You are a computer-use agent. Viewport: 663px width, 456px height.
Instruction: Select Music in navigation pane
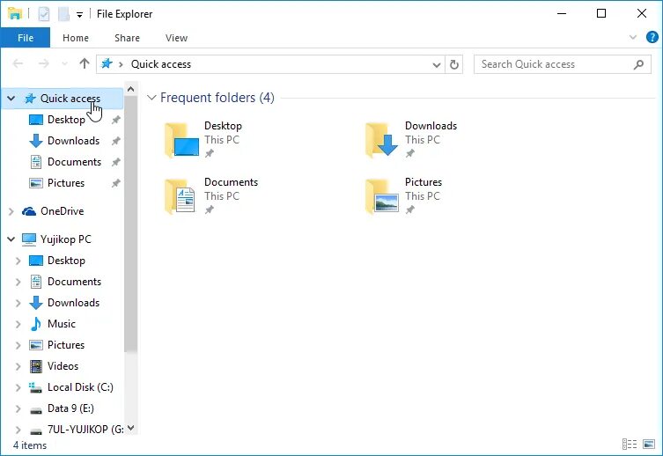pyautogui.click(x=62, y=324)
